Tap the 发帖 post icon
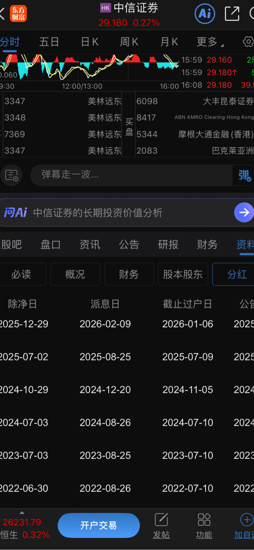This screenshot has height=550, width=254. pyautogui.click(x=161, y=526)
